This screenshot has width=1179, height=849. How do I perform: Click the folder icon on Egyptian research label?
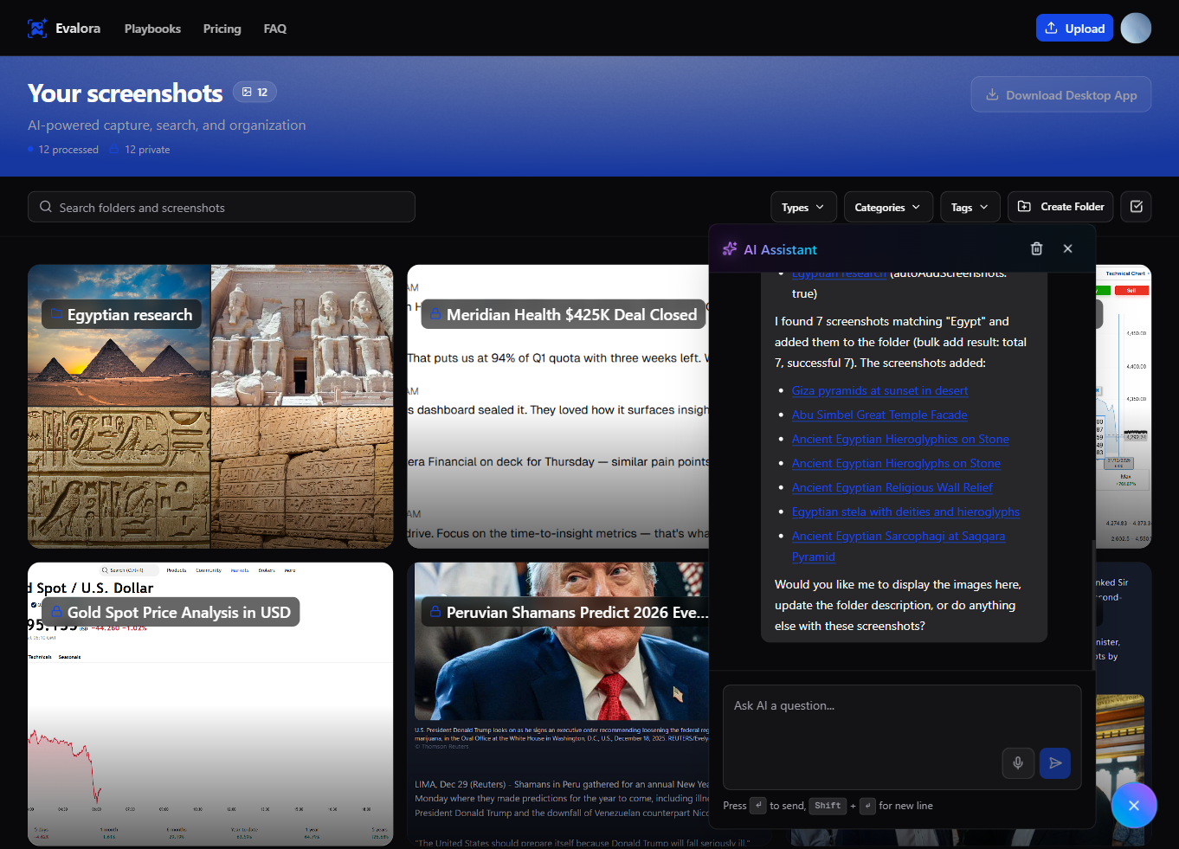point(56,314)
